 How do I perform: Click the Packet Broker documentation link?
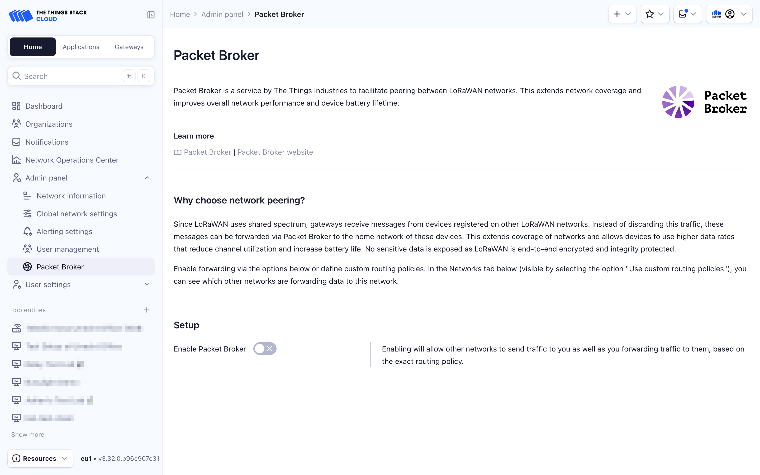(x=207, y=152)
